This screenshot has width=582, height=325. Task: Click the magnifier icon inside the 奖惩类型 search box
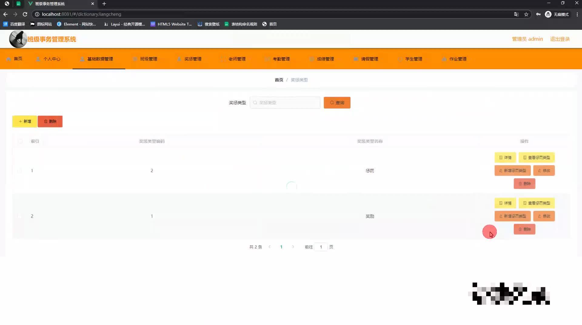click(x=255, y=102)
